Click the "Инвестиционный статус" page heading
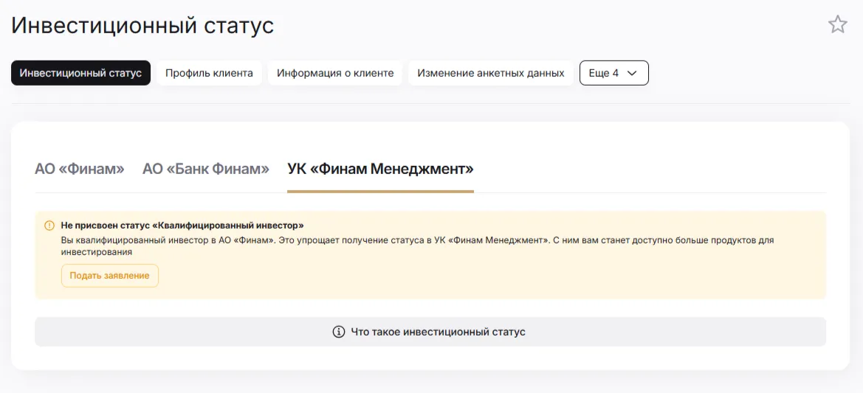The image size is (863, 393). [142, 26]
